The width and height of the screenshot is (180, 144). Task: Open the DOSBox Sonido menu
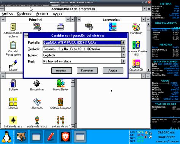30,5
